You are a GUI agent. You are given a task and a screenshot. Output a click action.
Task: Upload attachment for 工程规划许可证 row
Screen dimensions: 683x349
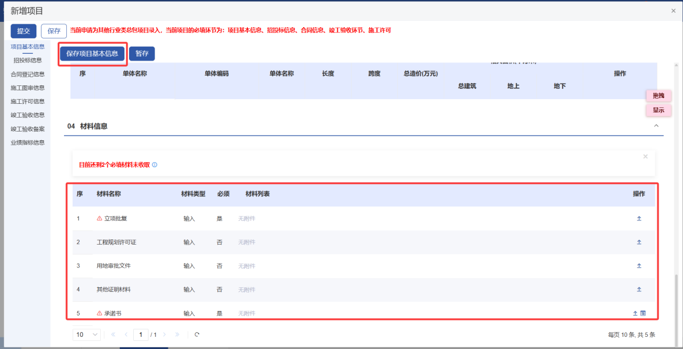[x=639, y=242]
